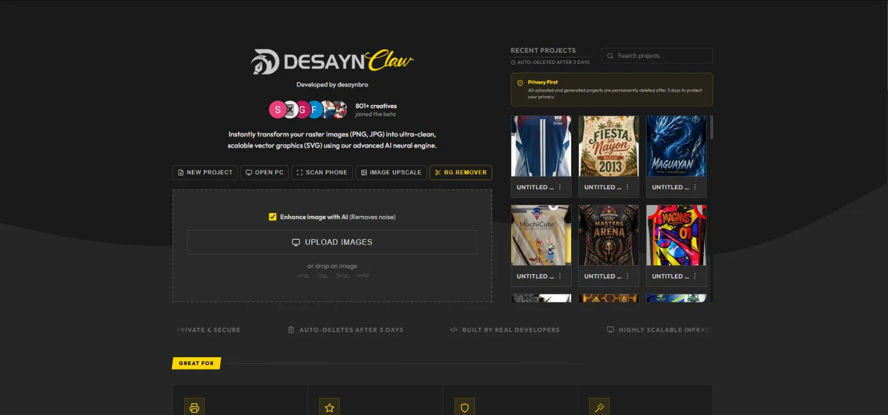This screenshot has width=888, height=415.
Task: Open the Masters Arena project thumbnail
Action: 609,235
